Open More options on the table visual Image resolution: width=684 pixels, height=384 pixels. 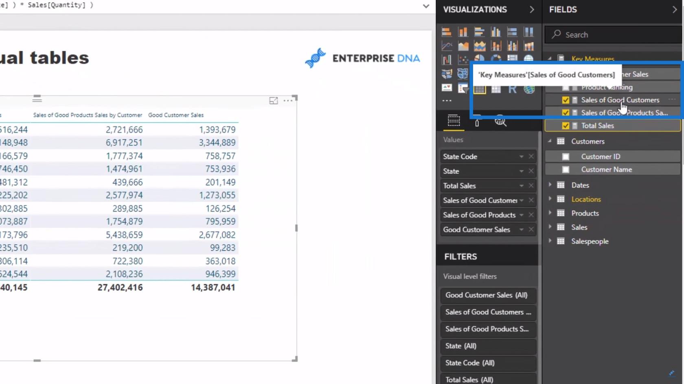pyautogui.click(x=288, y=100)
